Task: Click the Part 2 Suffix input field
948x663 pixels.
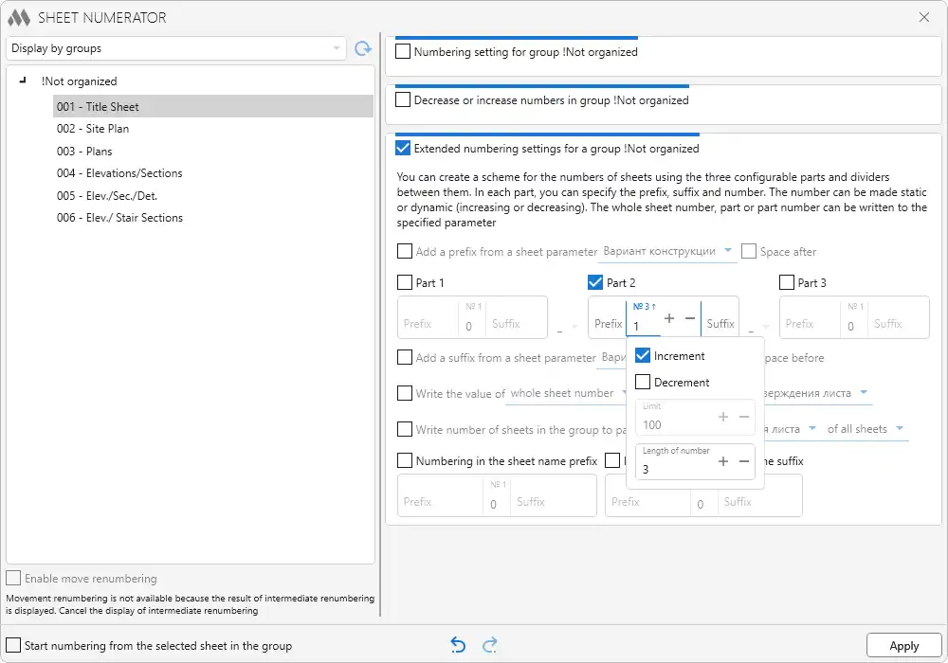Action: (x=720, y=324)
